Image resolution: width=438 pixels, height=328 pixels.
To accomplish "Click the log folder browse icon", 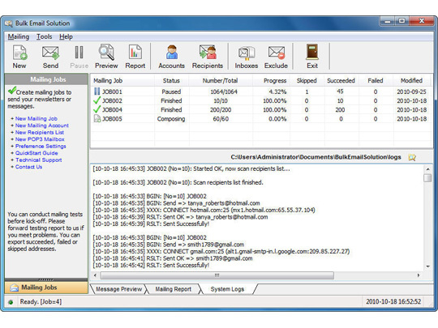I will (x=412, y=157).
